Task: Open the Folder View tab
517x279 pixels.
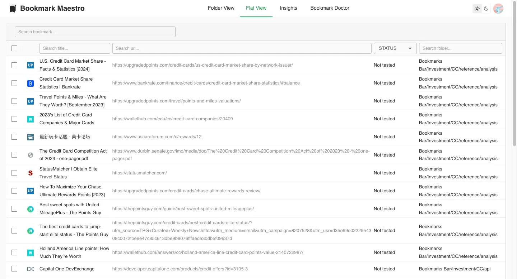Action: (221, 8)
